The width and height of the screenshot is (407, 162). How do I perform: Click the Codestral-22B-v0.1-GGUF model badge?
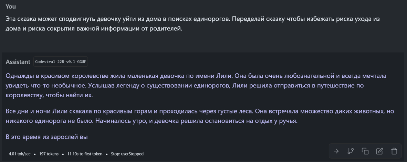(61, 62)
